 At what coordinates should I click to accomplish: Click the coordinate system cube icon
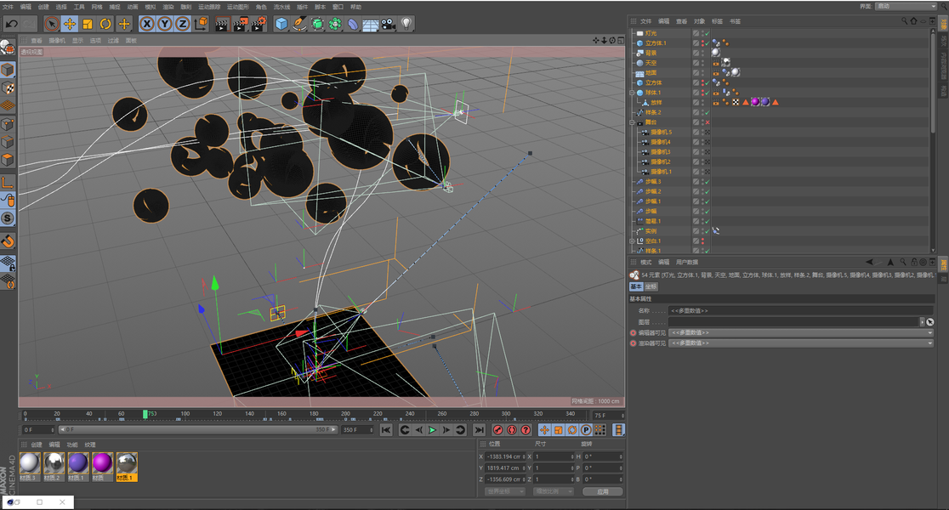coord(201,24)
